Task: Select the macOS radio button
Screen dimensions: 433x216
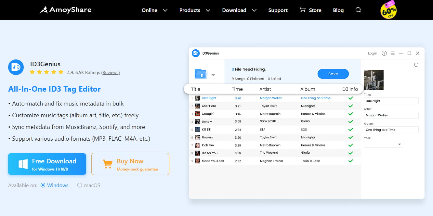Action: tap(80, 185)
